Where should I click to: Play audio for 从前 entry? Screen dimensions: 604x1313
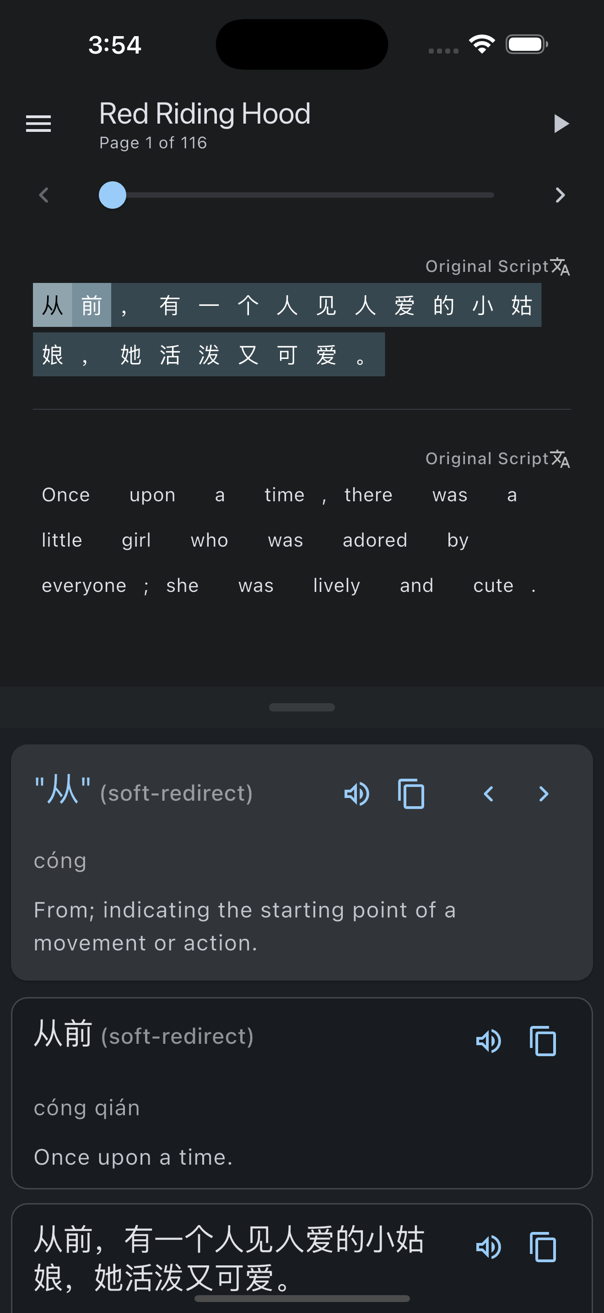(488, 1041)
